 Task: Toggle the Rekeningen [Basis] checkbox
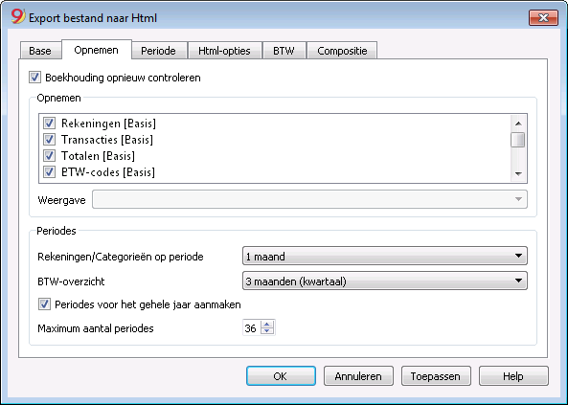[x=49, y=124]
